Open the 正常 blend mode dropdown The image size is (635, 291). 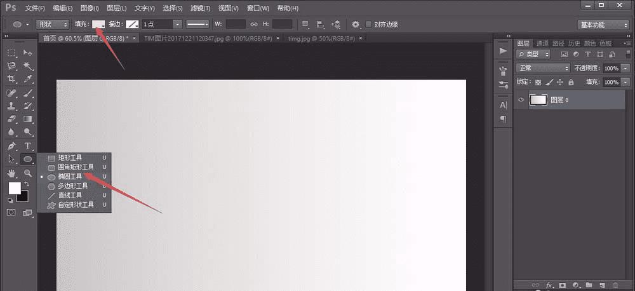(x=543, y=68)
